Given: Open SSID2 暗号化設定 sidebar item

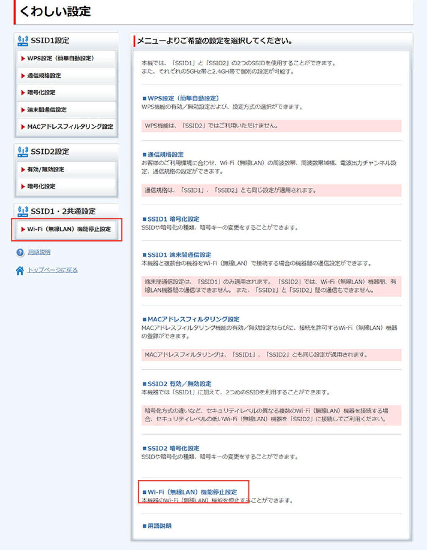Looking at the screenshot, I should (x=66, y=187).
